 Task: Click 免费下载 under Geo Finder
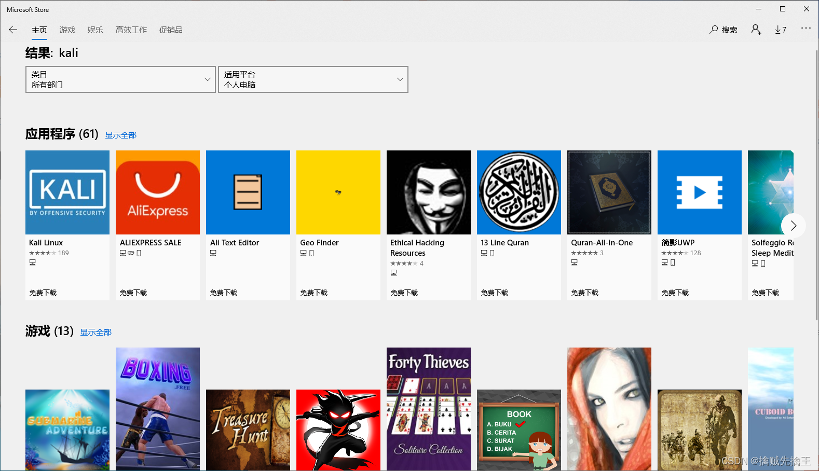point(314,293)
